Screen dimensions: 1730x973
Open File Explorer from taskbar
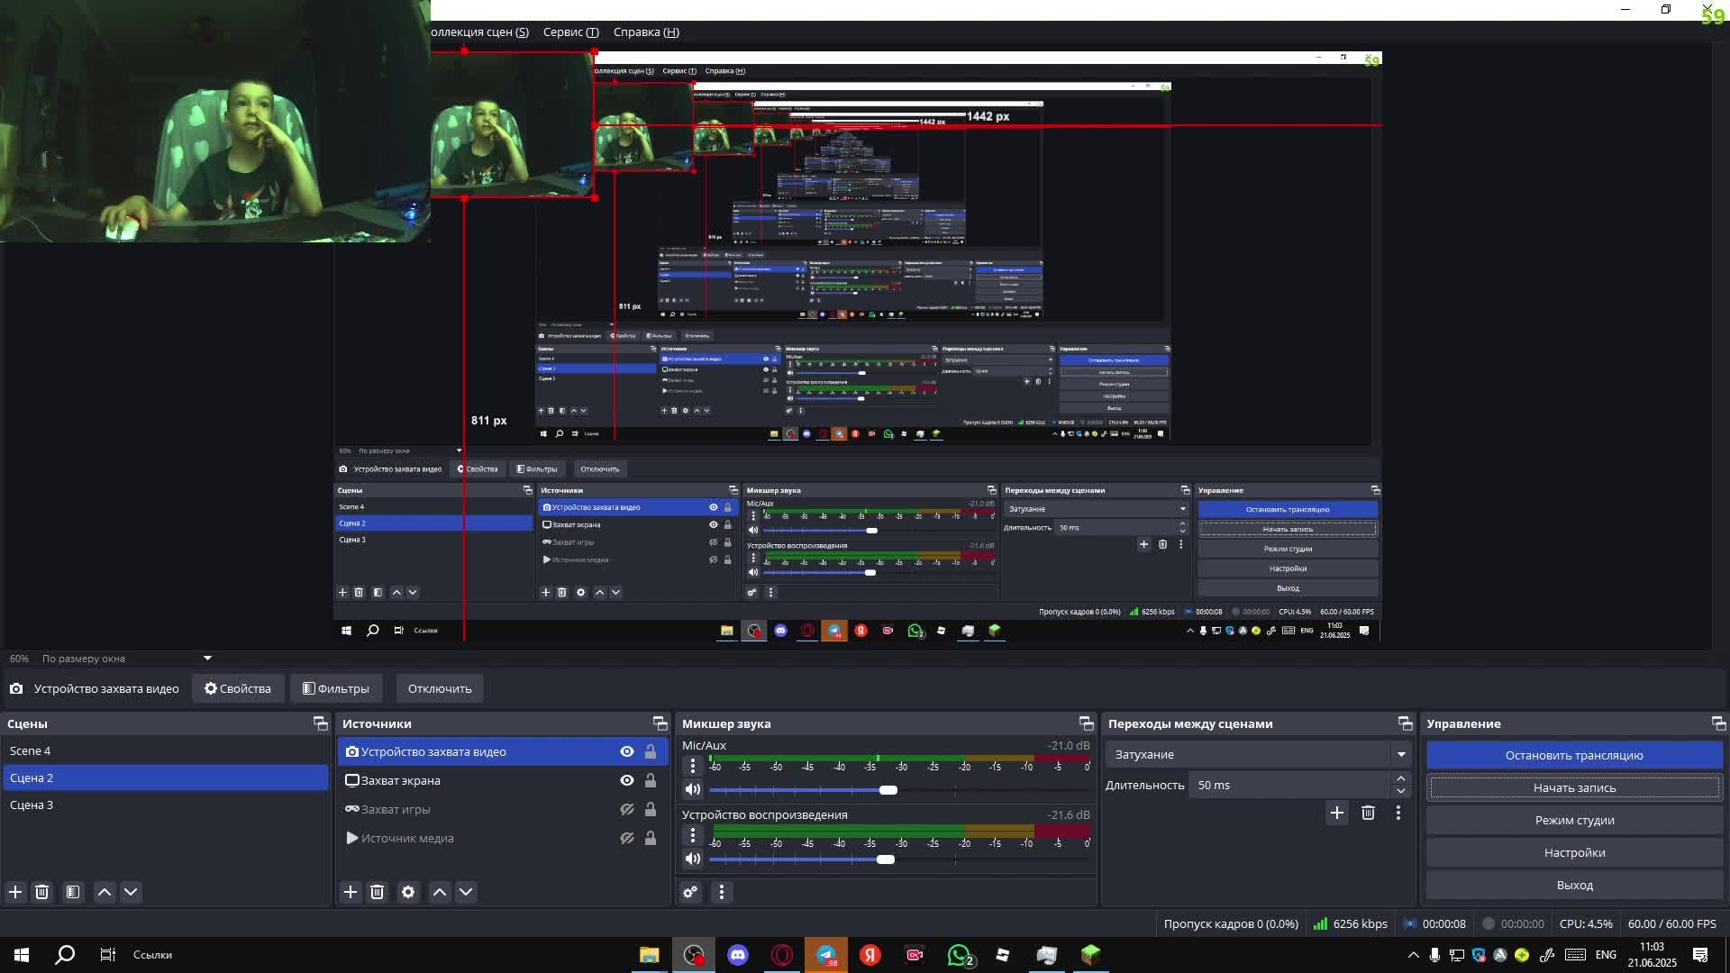click(x=649, y=955)
